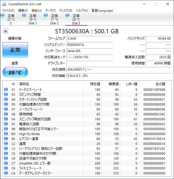The image size is (174, 179).
Task: Click status orb of attribute C3 ECC row
Action: tap(6, 148)
